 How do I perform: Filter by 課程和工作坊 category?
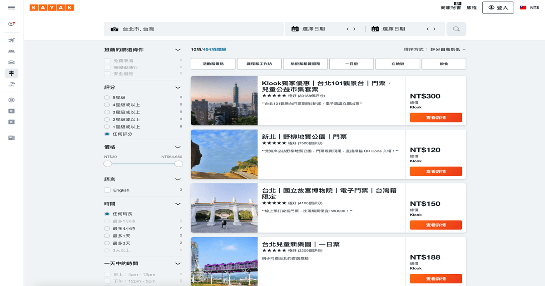[259, 64]
